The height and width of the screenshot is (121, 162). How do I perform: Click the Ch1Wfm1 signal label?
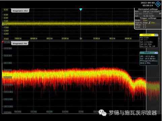pos(147,35)
